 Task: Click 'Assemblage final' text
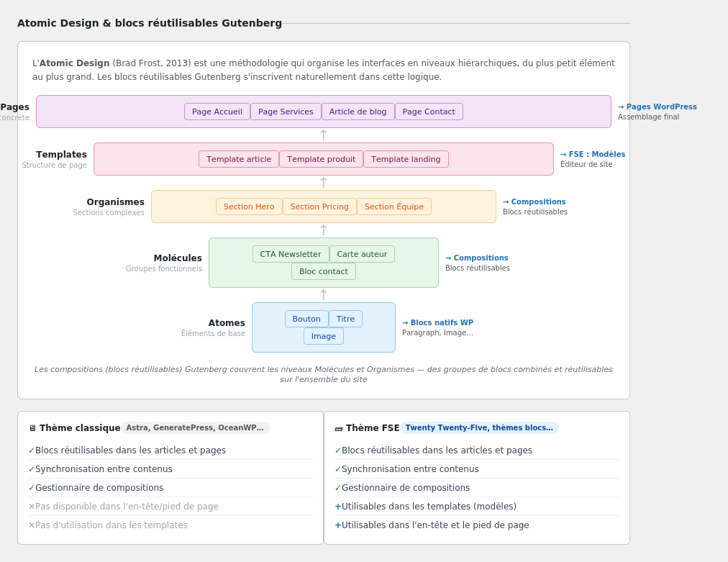tap(648, 117)
